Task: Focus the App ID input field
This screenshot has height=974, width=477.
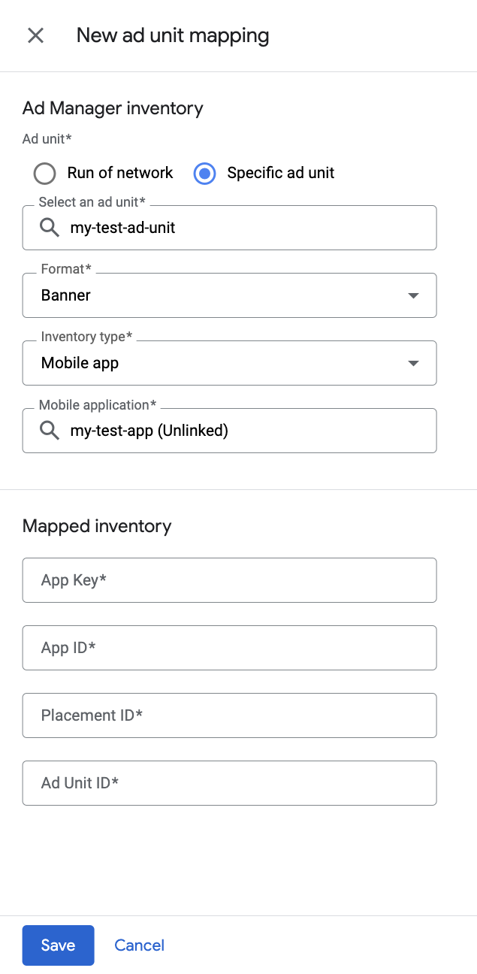Action: [229, 648]
